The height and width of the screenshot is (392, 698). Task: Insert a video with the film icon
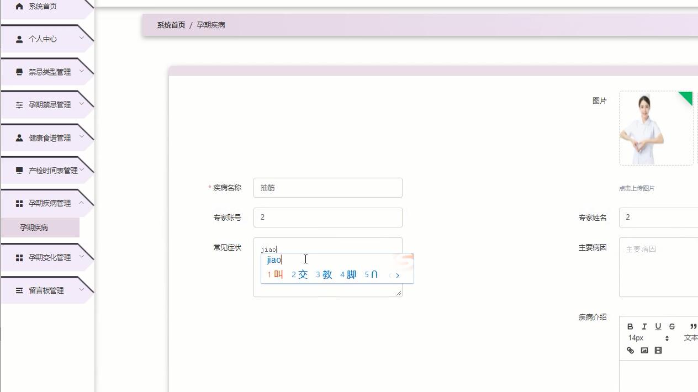(x=658, y=350)
